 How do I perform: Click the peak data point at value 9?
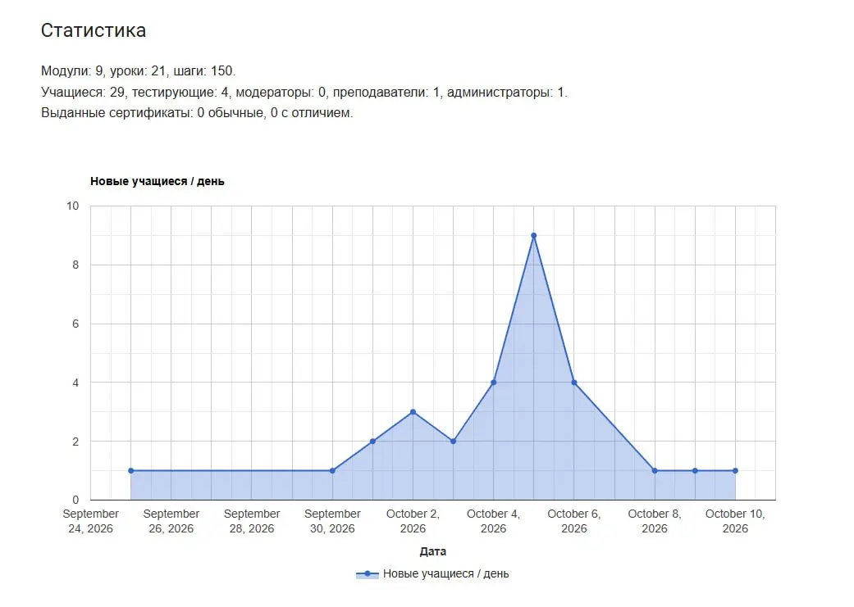(x=534, y=236)
